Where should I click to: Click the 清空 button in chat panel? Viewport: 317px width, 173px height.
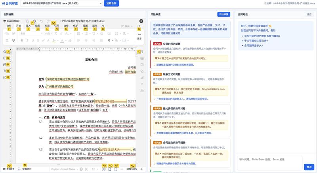pos(309,14)
